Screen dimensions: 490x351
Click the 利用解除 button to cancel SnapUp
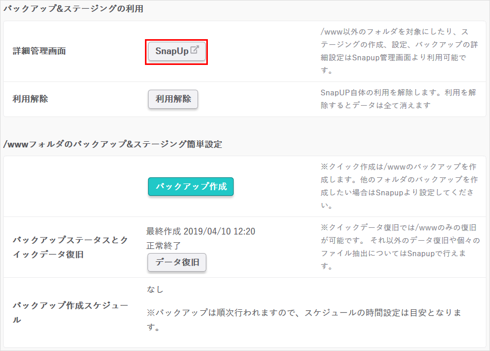coord(172,99)
